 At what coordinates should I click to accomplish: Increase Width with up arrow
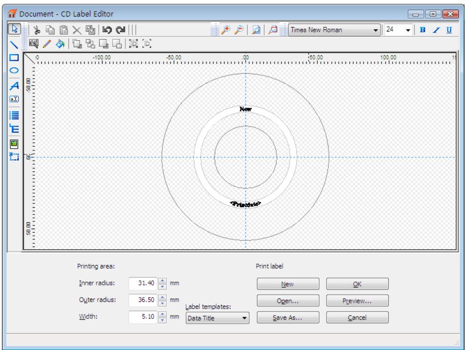(x=162, y=314)
